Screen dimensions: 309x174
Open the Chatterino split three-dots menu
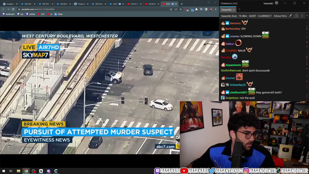(x=302, y=16)
